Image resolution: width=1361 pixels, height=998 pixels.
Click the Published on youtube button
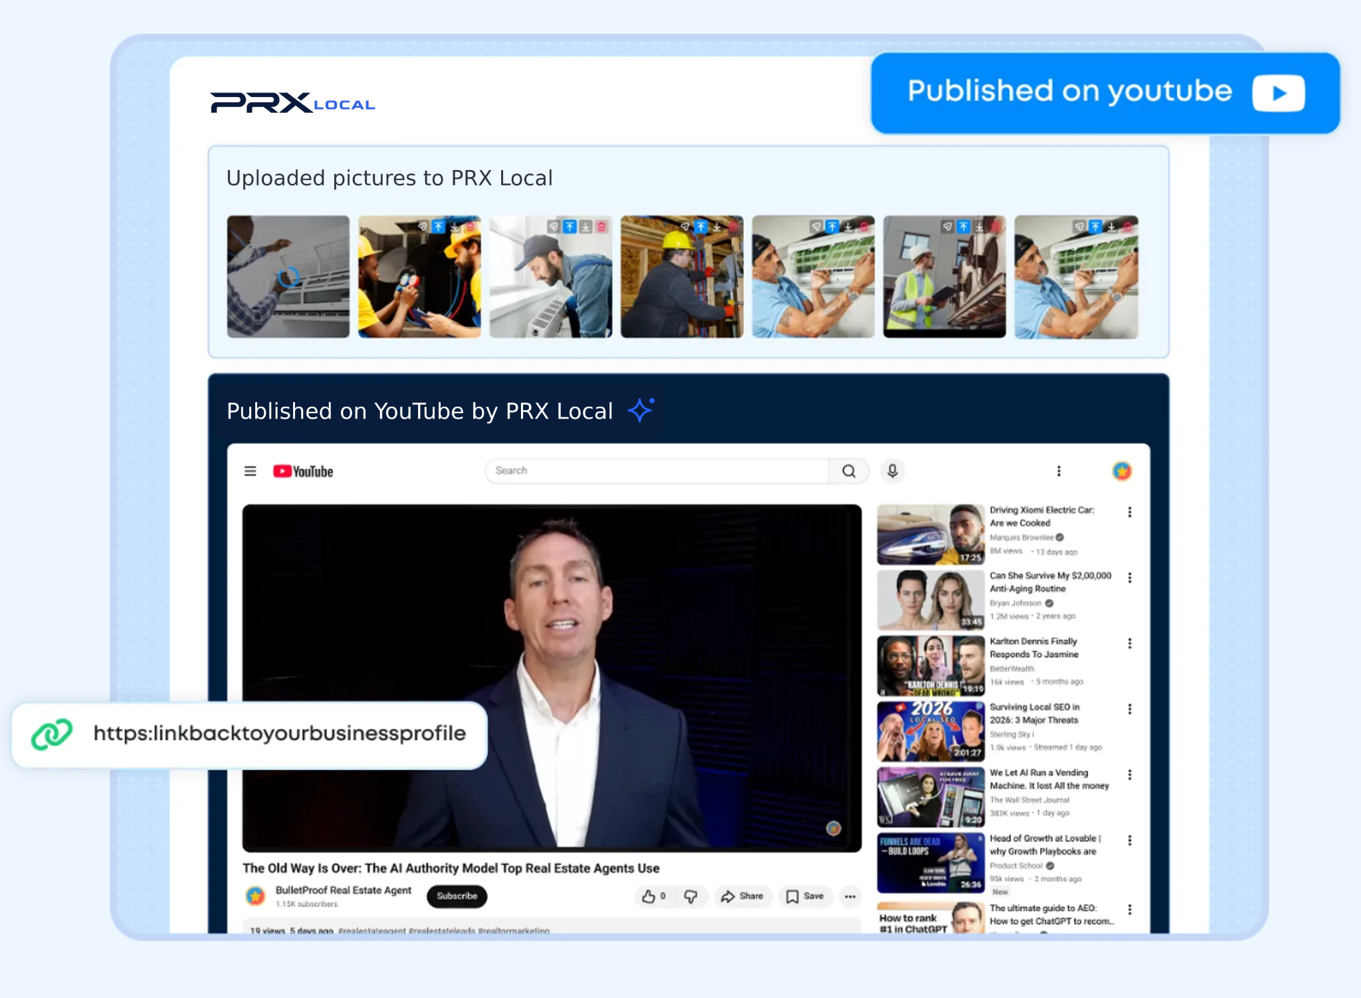click(x=1105, y=92)
